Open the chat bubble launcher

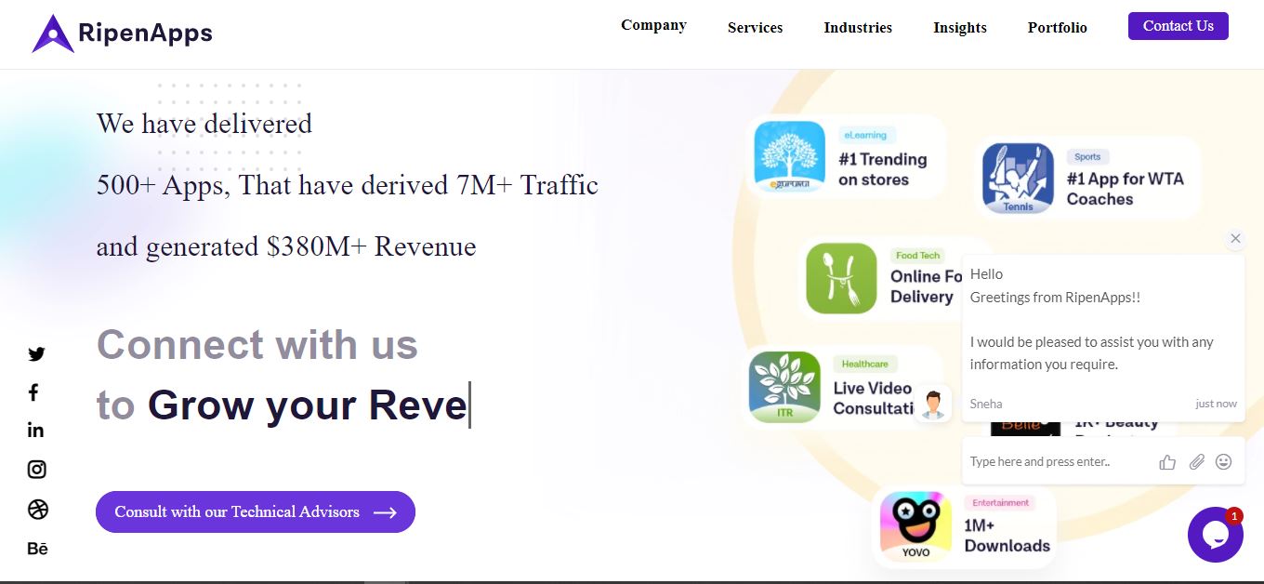point(1216,535)
